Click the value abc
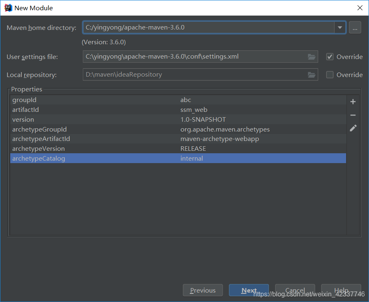This screenshot has width=369, height=302. click(x=186, y=100)
